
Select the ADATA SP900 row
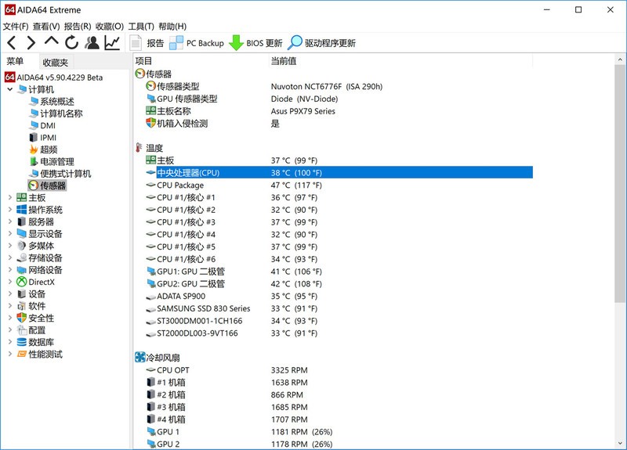pyautogui.click(x=339, y=296)
